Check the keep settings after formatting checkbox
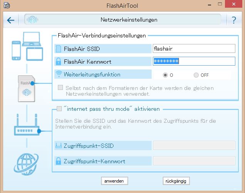 [60, 88]
